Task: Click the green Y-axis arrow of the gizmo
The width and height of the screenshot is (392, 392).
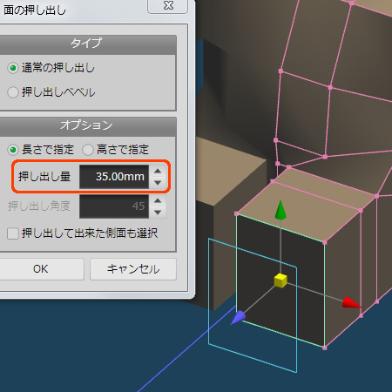Action: pos(280,210)
